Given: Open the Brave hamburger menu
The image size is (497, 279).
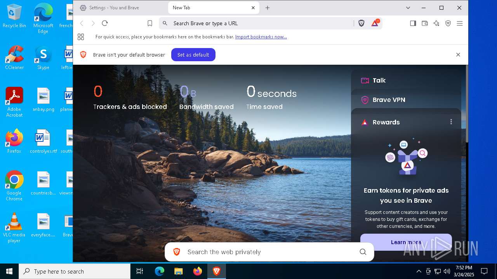Looking at the screenshot, I should (460, 23).
